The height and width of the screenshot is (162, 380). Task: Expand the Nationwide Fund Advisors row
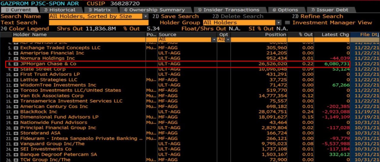point(16,122)
